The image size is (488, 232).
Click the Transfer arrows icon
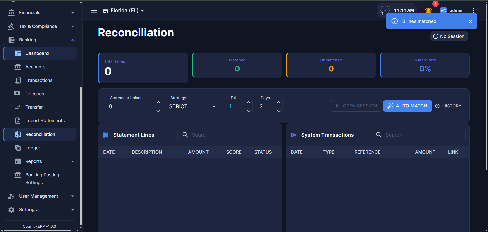point(18,107)
